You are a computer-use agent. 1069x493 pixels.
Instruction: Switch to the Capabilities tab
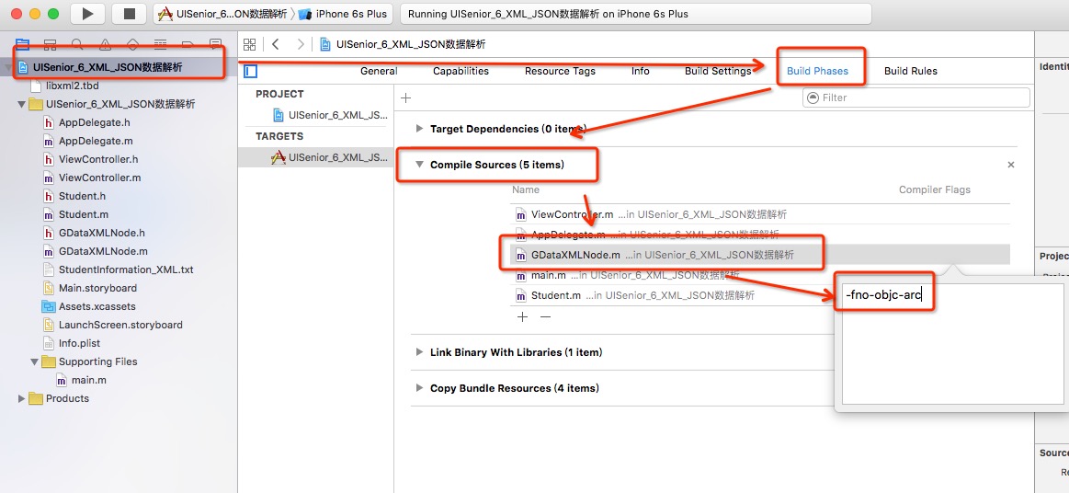[x=461, y=71]
